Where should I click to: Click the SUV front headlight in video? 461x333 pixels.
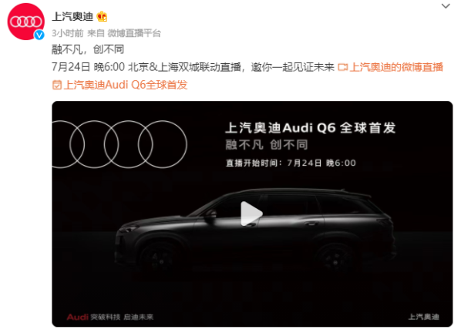click(x=129, y=228)
